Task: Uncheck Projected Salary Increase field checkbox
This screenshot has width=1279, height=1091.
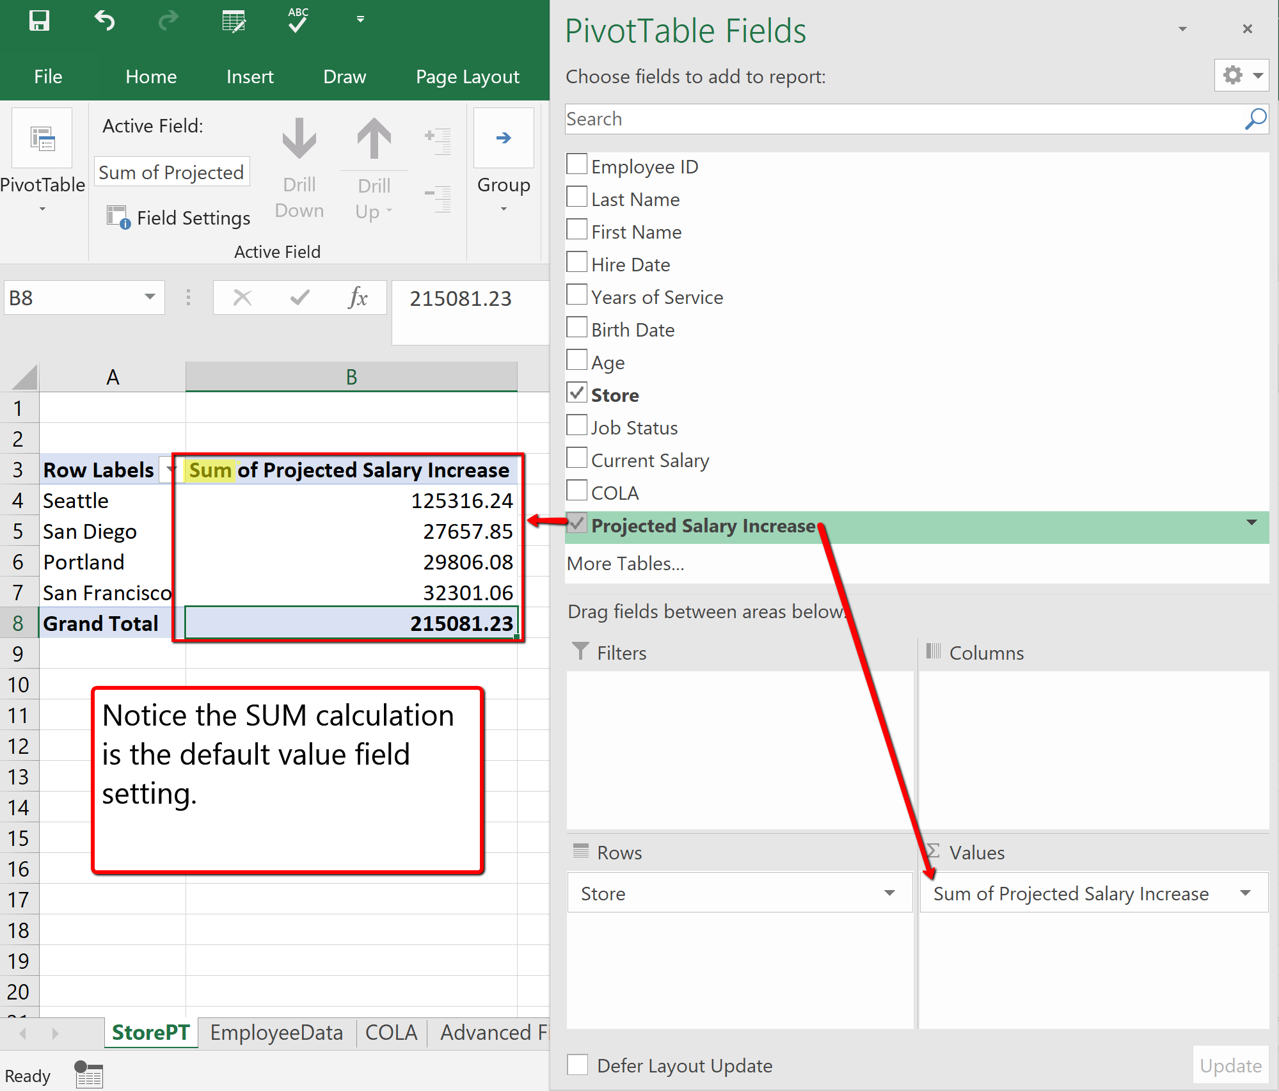Action: [x=577, y=523]
